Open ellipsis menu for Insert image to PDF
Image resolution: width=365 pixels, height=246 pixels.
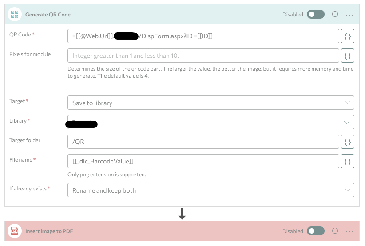click(349, 231)
